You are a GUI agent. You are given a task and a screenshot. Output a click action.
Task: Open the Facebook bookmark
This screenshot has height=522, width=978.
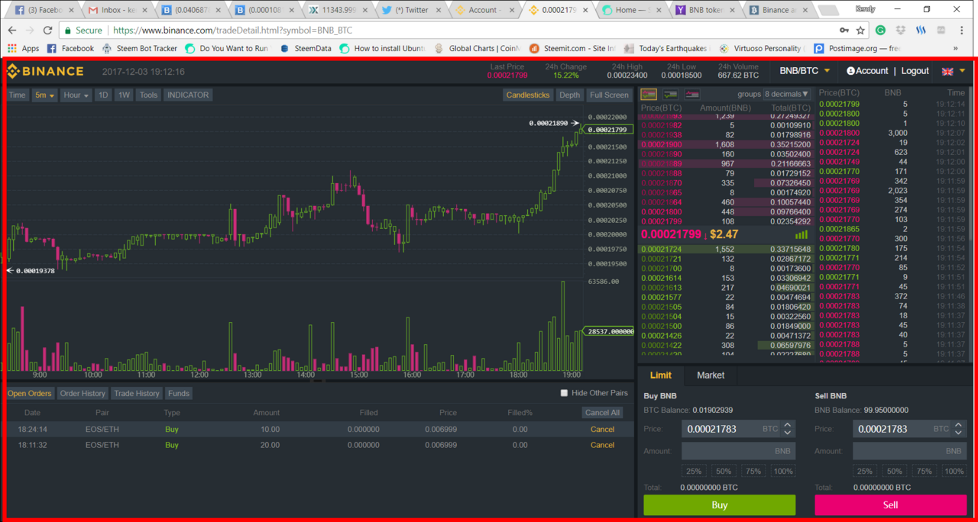(70, 48)
